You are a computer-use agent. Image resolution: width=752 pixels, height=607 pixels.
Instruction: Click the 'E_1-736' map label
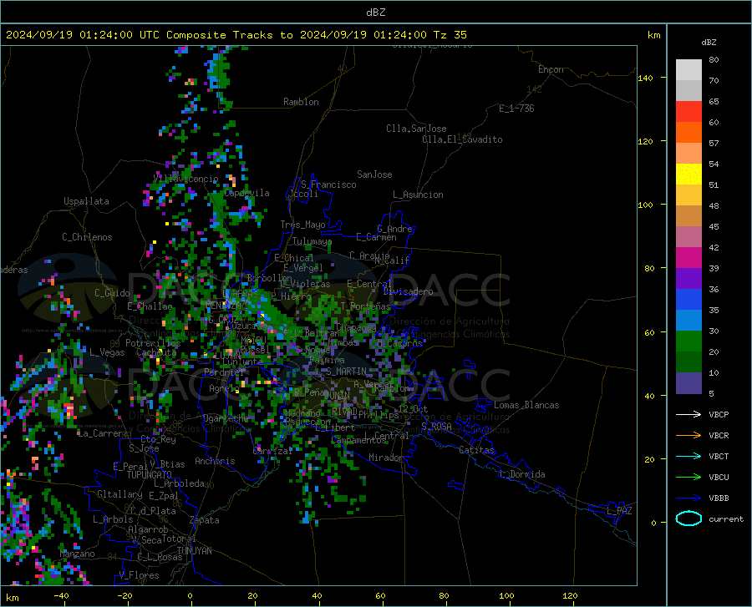pyautogui.click(x=516, y=109)
